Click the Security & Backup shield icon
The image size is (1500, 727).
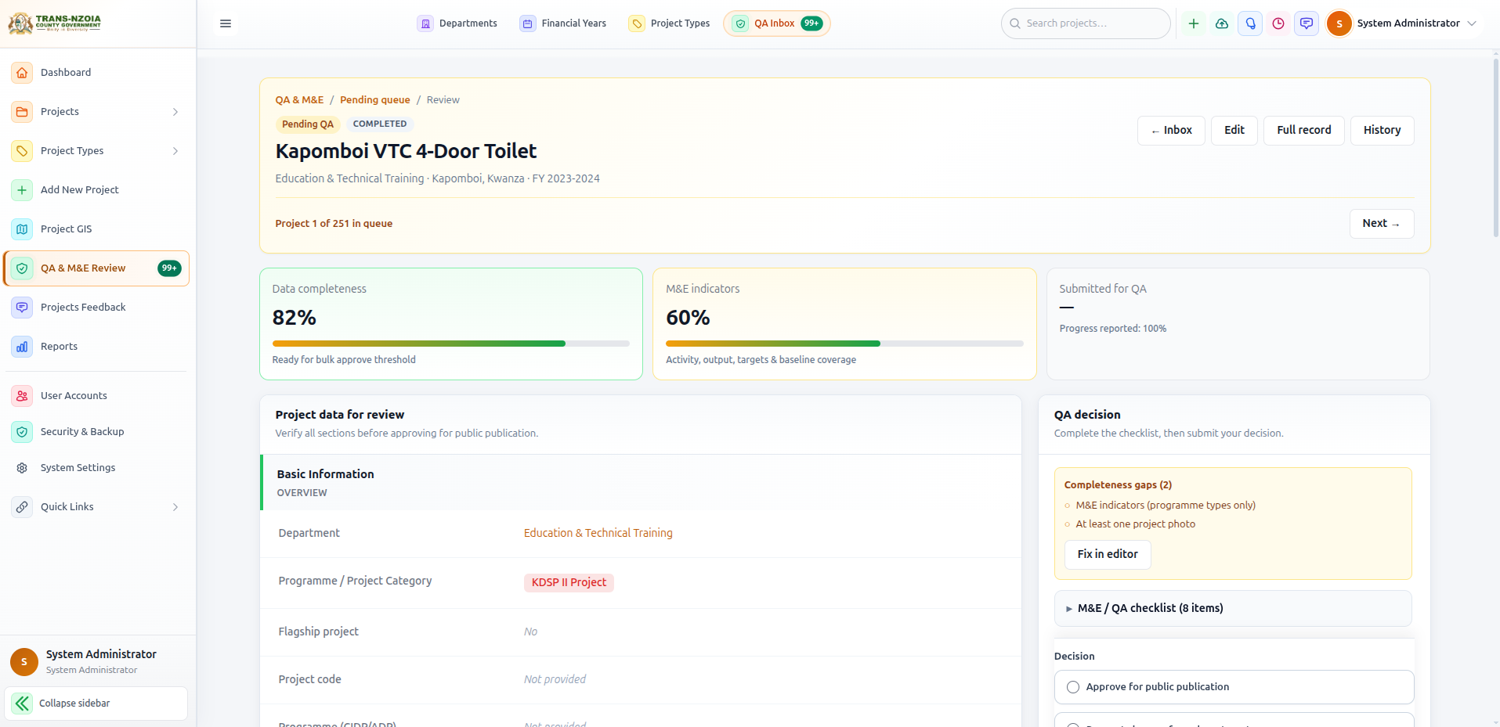(22, 432)
